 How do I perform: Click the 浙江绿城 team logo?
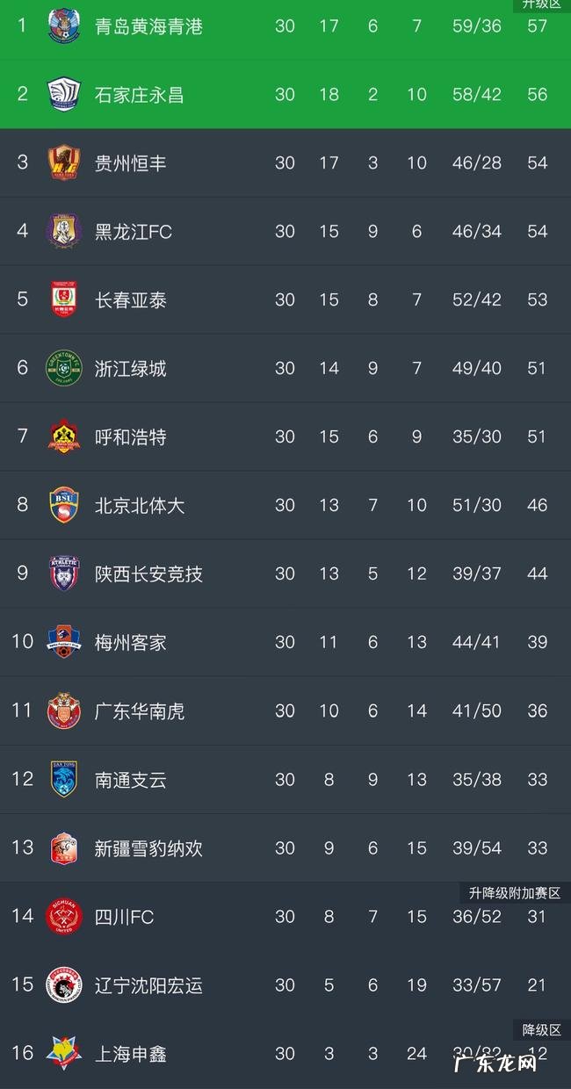click(x=63, y=368)
